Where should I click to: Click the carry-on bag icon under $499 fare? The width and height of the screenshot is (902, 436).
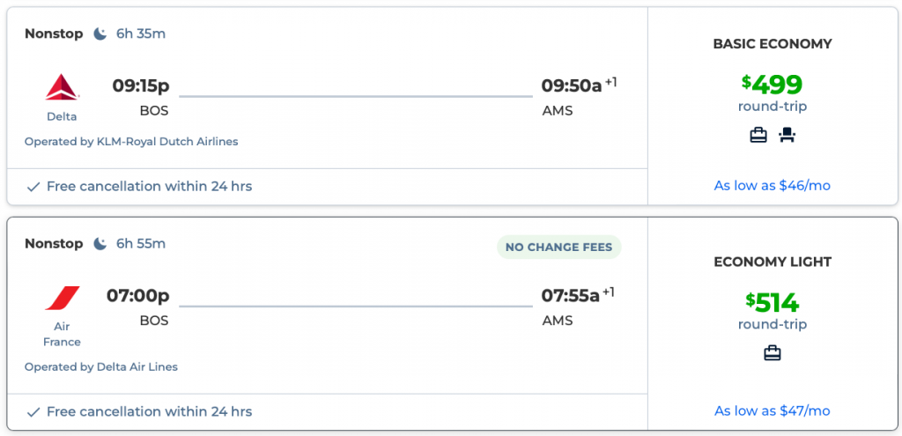click(758, 135)
